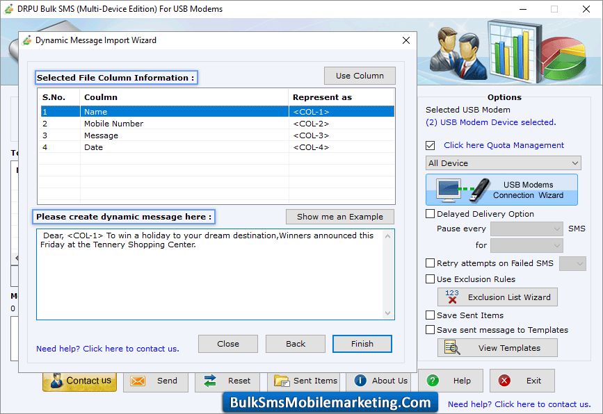
Task: Click View Templates button
Action: [497, 347]
